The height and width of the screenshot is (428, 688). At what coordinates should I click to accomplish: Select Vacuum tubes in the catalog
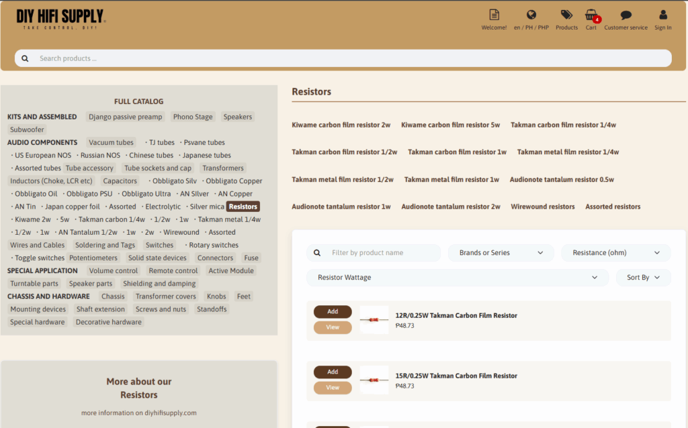click(x=111, y=142)
